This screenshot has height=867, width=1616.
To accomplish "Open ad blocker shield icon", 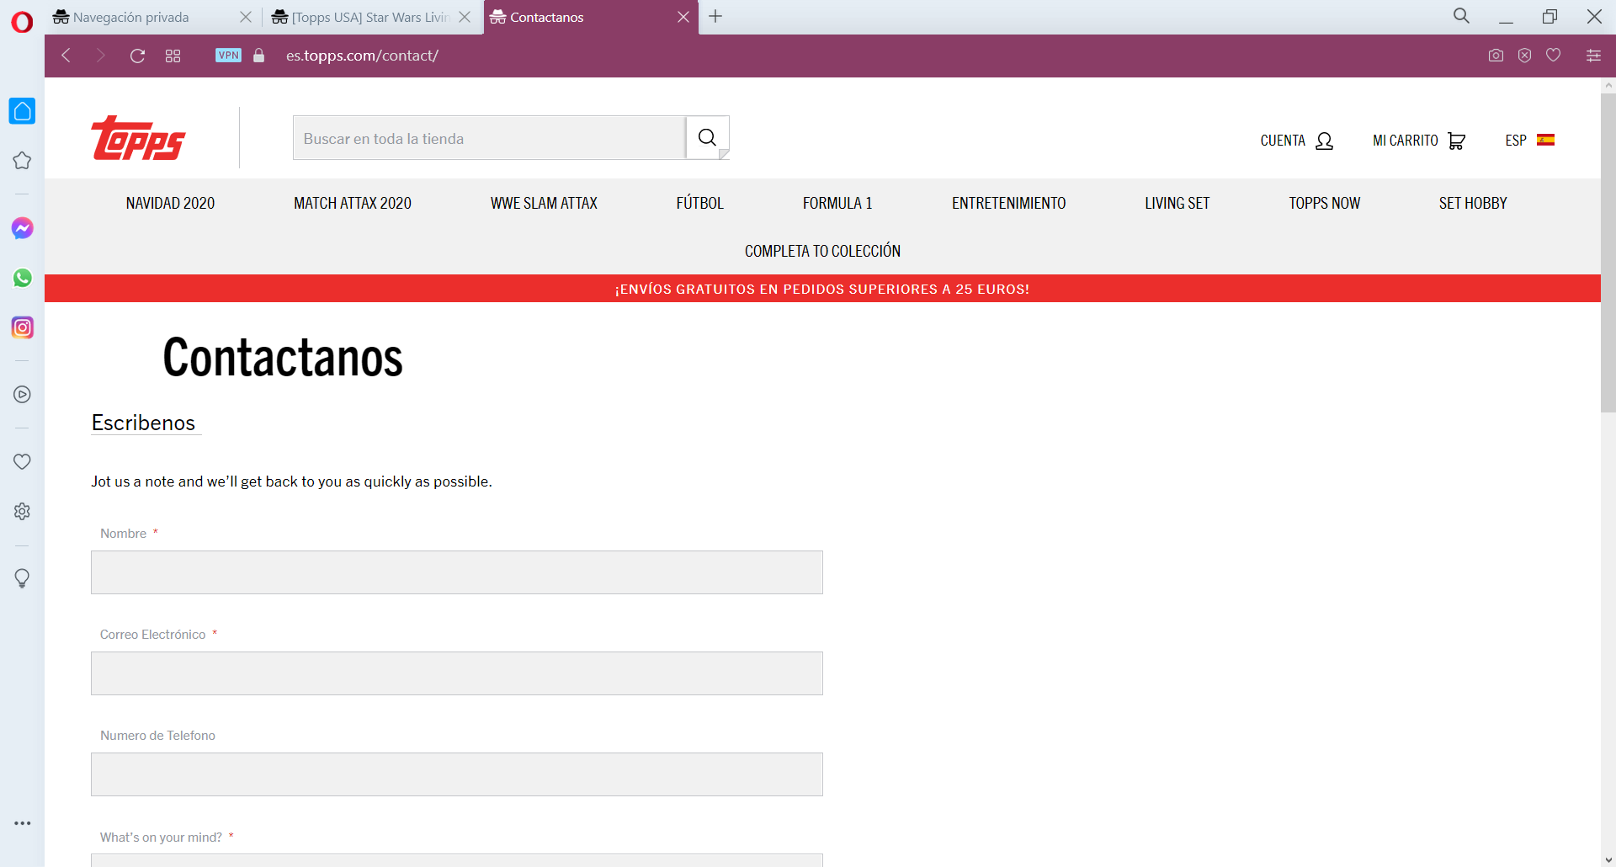I will click(1524, 56).
